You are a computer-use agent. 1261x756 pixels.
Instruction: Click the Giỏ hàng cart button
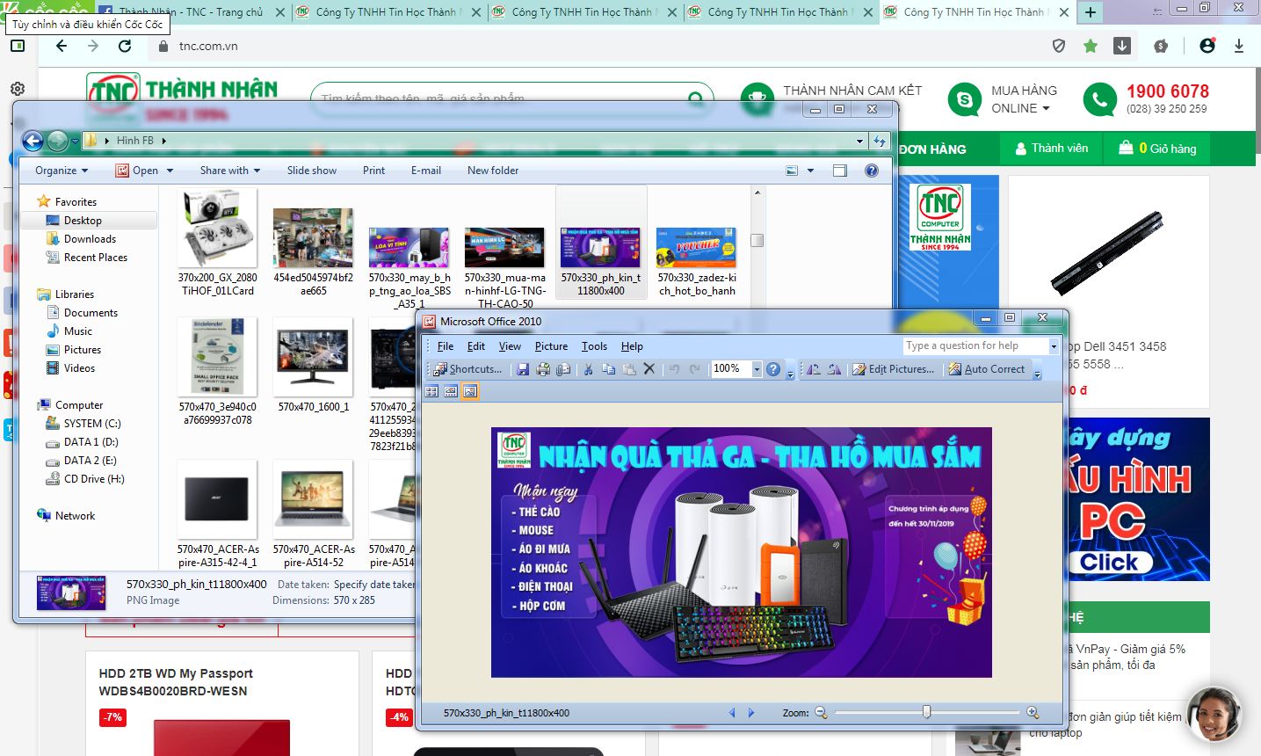click(x=1157, y=149)
